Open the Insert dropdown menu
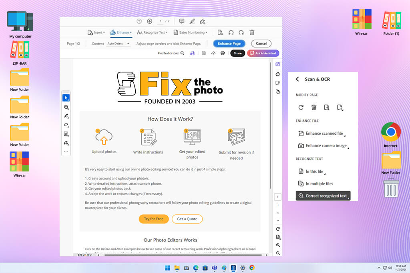 [x=96, y=32]
